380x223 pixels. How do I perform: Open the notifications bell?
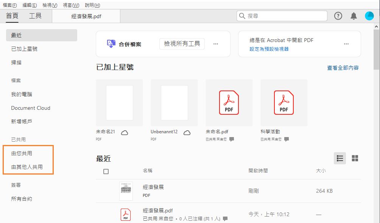point(354,16)
